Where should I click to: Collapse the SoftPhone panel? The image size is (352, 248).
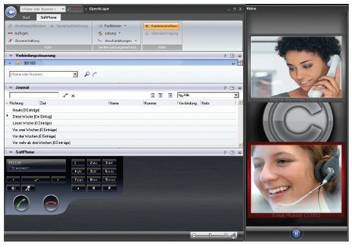pyautogui.click(x=10, y=152)
